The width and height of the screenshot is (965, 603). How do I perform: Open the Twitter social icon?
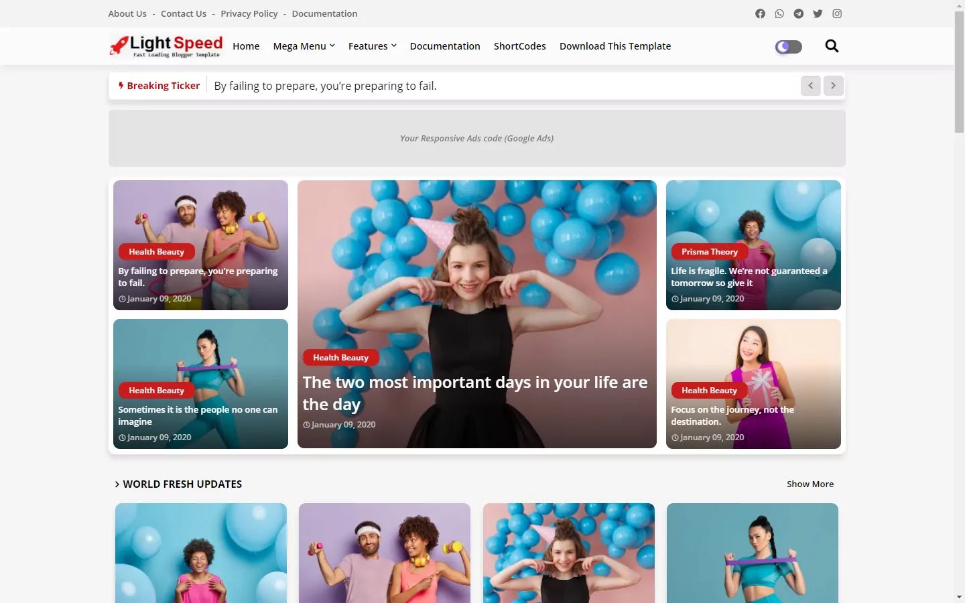click(818, 13)
